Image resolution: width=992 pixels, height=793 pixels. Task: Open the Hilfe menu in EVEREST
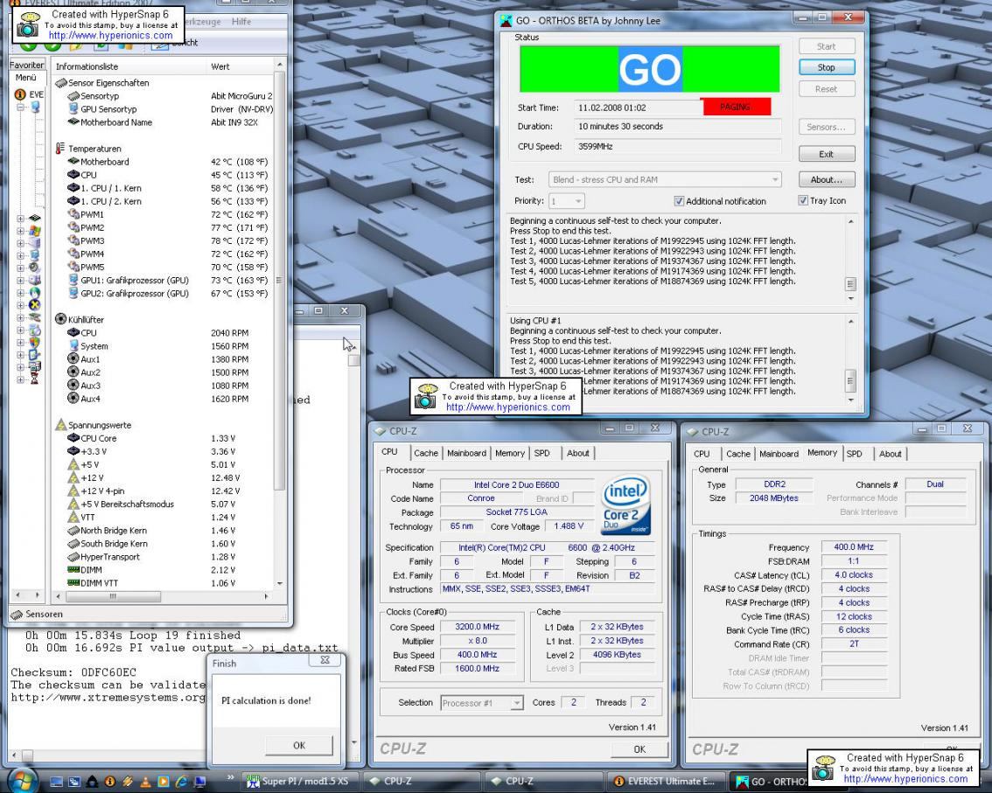[x=241, y=22]
